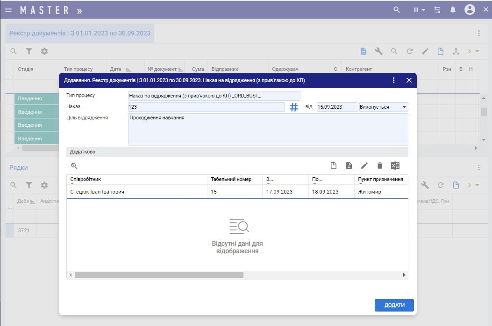Click the Excel export icon in dialog
Screen dimensions: 492x326
395,166
